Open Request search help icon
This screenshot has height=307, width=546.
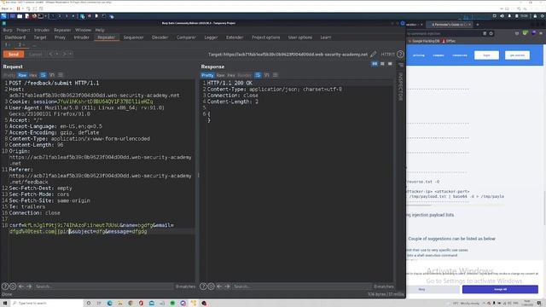point(5,287)
